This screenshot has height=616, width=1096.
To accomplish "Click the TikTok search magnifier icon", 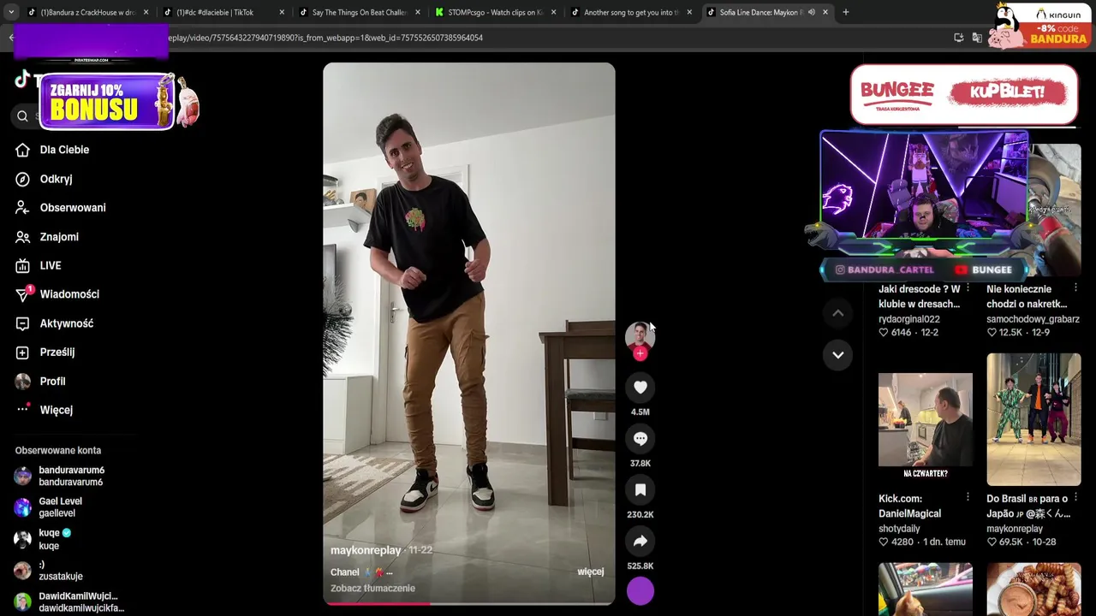I will click(x=22, y=116).
